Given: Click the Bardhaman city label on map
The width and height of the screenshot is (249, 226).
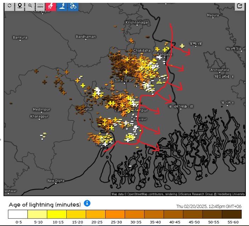Looking at the screenshot, I should pos(86,37).
